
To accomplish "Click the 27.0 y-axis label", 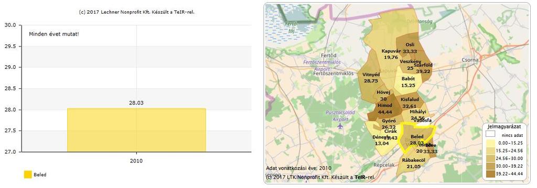I will point(10,152).
